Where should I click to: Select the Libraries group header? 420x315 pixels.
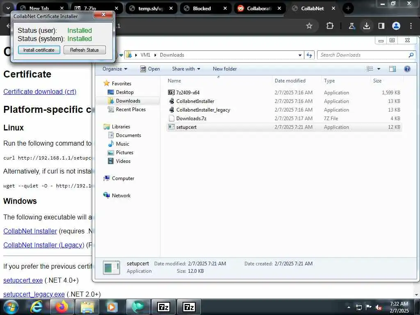pos(121,127)
